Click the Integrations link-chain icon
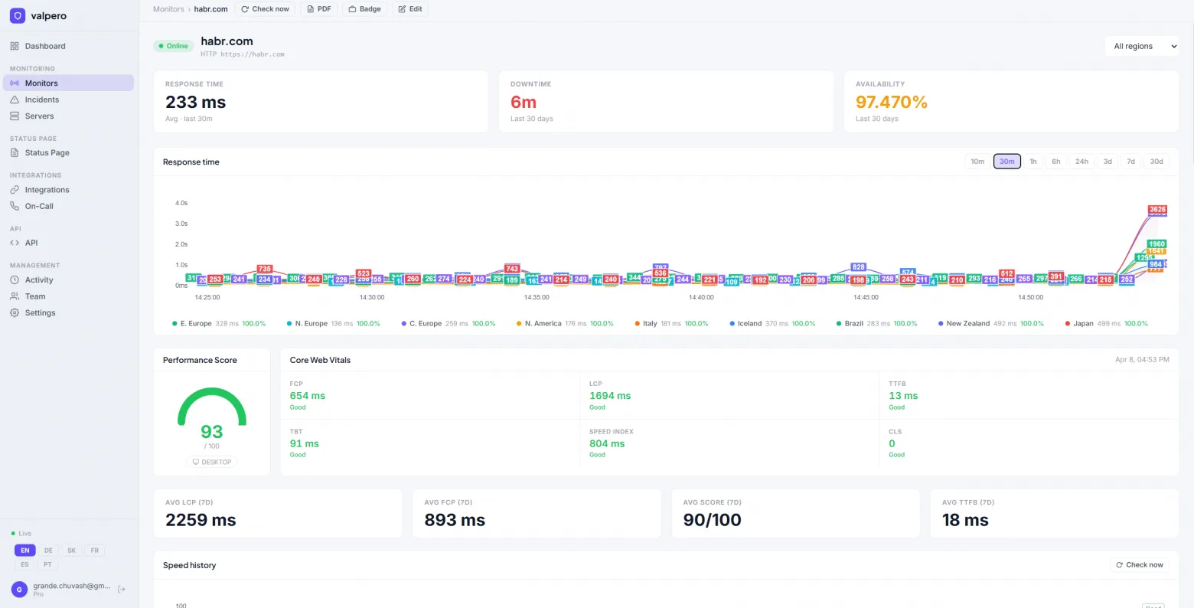Viewport: 1194px width, 608px height. pyautogui.click(x=15, y=190)
